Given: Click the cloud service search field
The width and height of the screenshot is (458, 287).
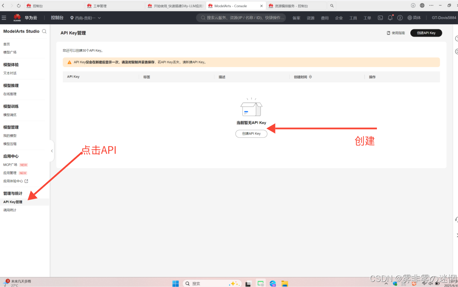Looking at the screenshot, I should tap(241, 18).
